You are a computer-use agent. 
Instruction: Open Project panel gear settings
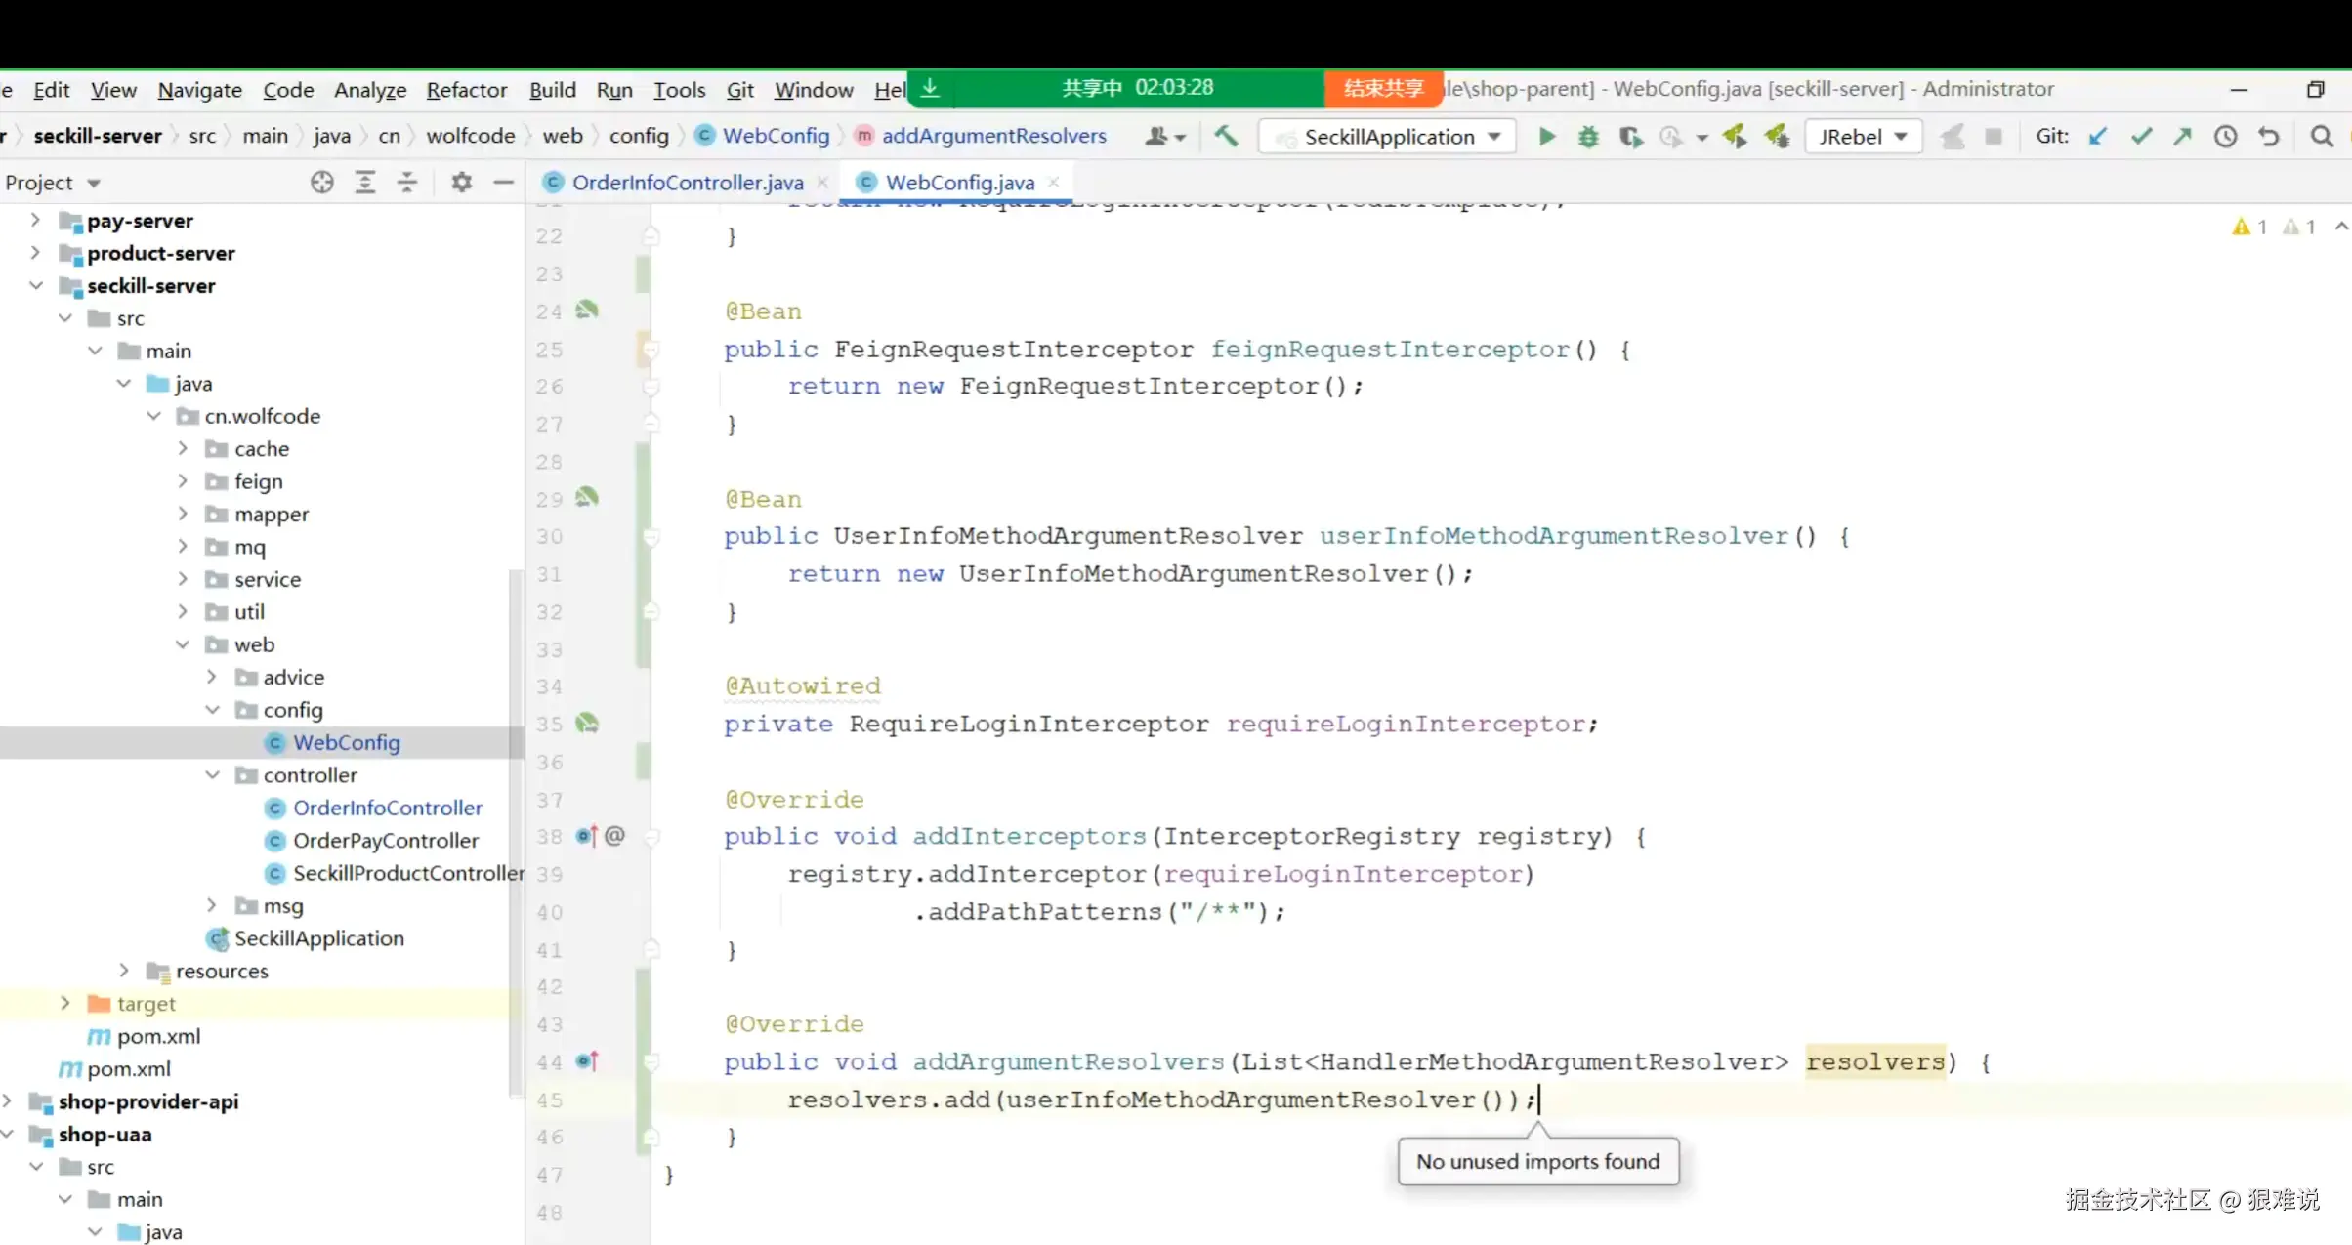click(x=461, y=183)
